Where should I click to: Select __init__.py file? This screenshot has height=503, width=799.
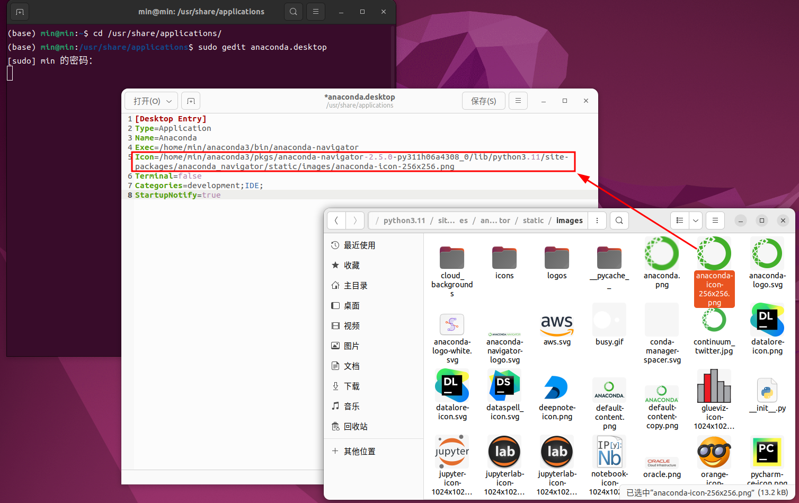click(767, 395)
